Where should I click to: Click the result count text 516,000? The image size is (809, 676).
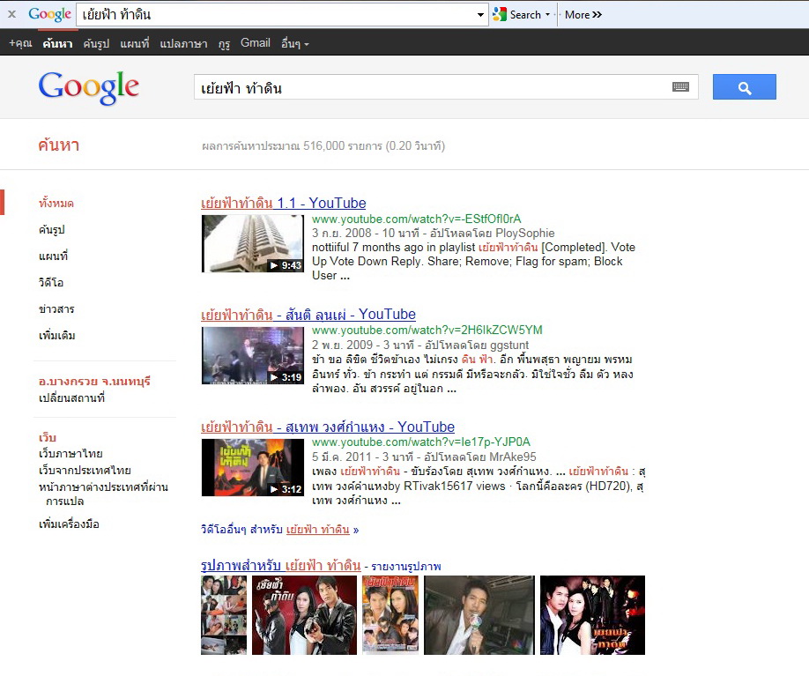tap(323, 146)
